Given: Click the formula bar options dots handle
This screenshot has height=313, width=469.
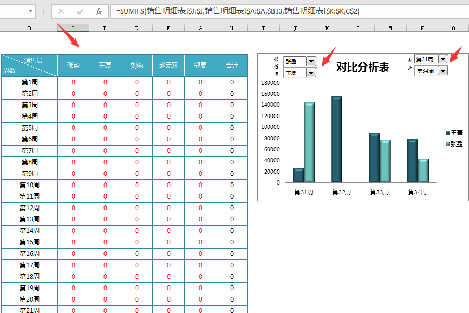Looking at the screenshot, I should coord(44,11).
